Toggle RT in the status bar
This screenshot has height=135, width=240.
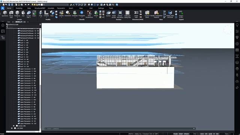pyautogui.click(x=214, y=134)
